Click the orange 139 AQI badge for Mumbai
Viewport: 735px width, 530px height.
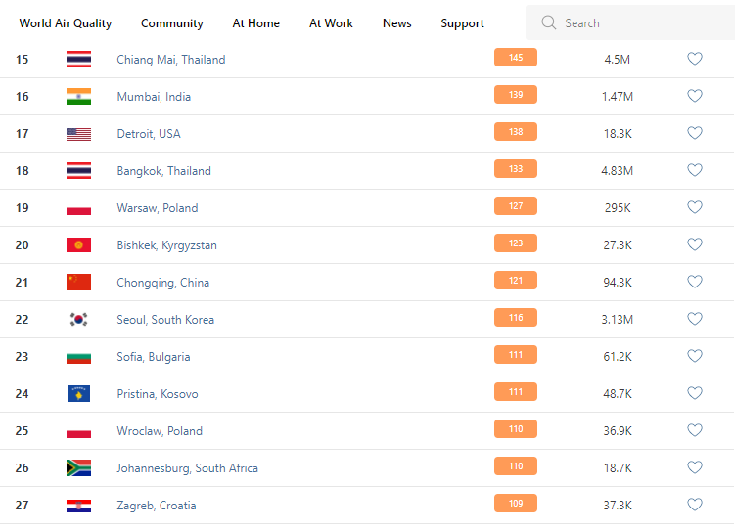tap(516, 95)
